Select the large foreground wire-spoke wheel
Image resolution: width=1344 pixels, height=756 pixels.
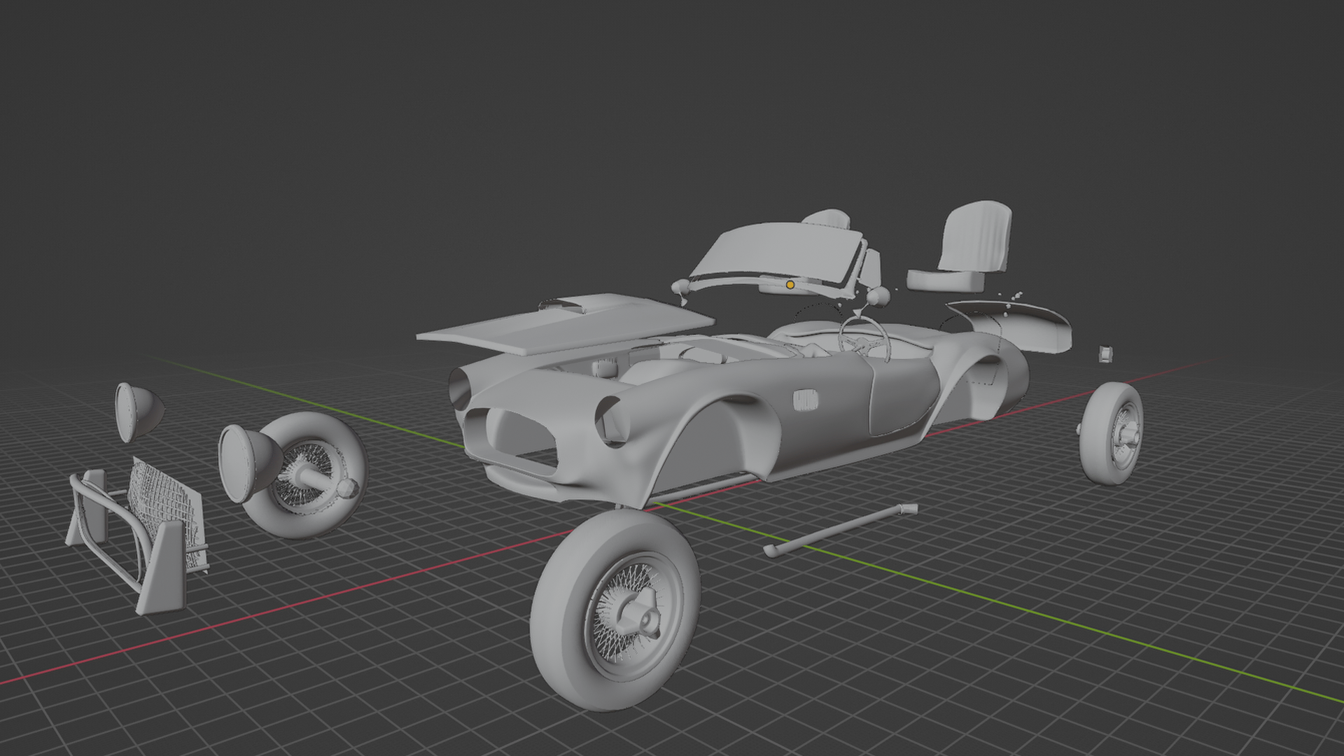[615, 610]
